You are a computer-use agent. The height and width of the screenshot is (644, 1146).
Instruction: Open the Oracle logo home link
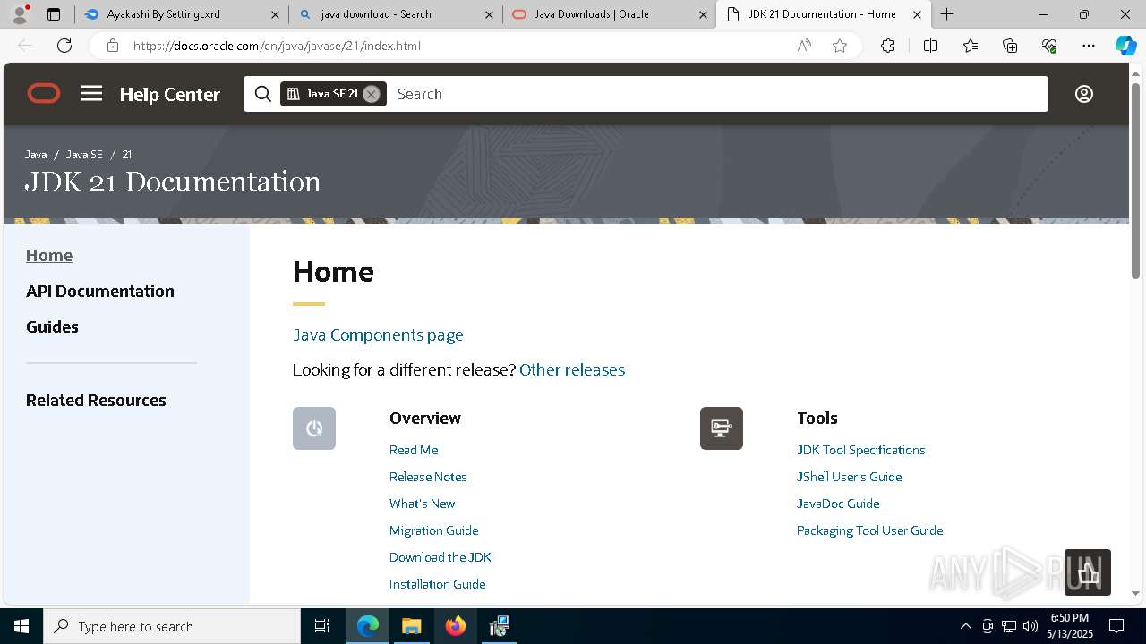pyautogui.click(x=44, y=93)
